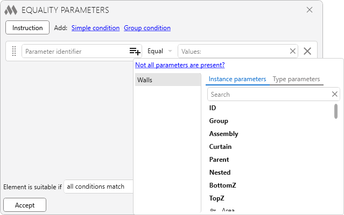
Task: Select Walls category in list
Action: pyautogui.click(x=167, y=80)
